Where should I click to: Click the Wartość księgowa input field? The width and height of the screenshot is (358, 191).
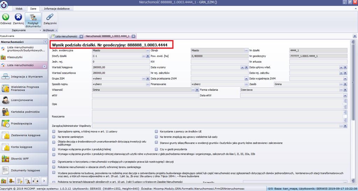121,67
